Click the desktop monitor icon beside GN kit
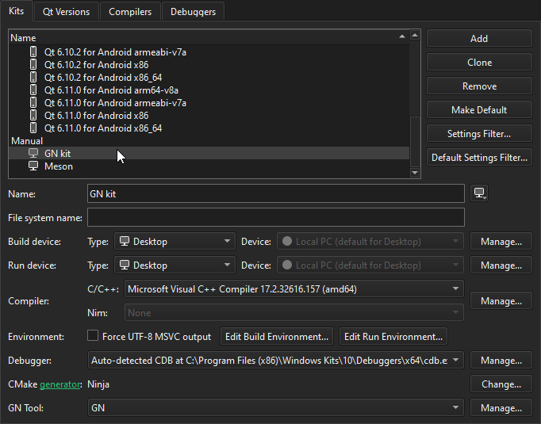Image resolution: width=541 pixels, height=424 pixels. tap(33, 154)
